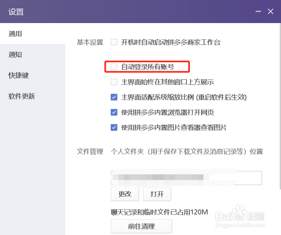
Task: Click the 基本设置 section label
Action: coord(90,42)
